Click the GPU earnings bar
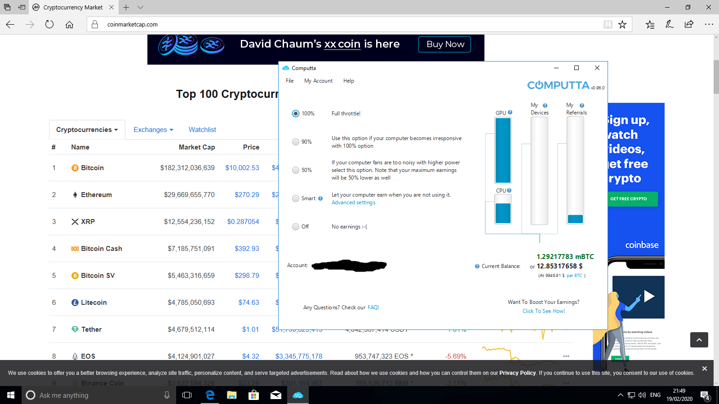719x404 pixels. pyautogui.click(x=503, y=150)
